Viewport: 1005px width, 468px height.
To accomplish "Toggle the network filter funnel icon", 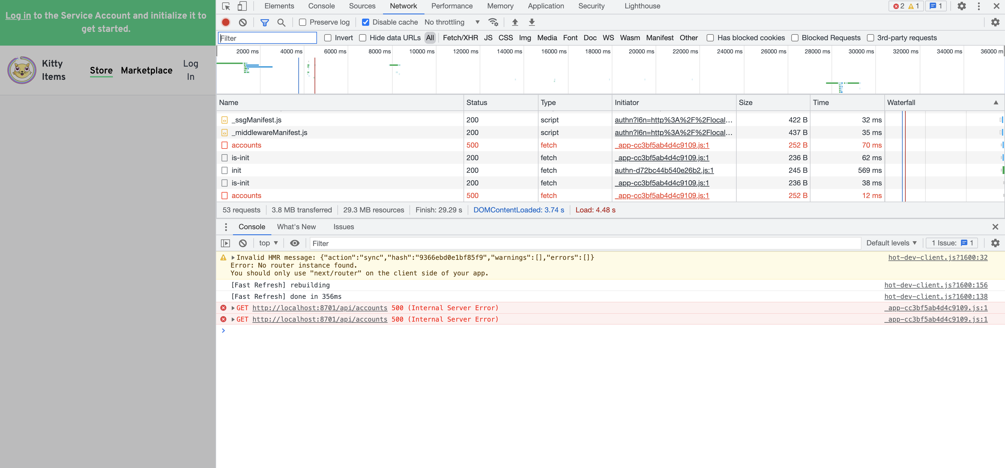I will (264, 22).
